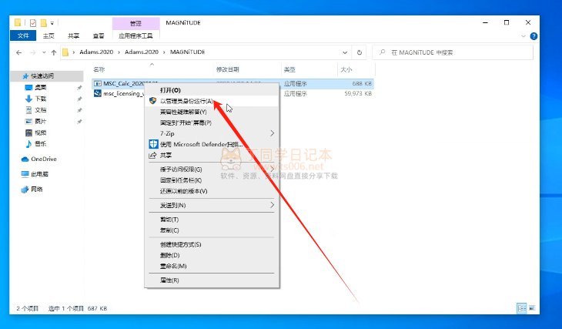Expand the Send To submenu
The width and height of the screenshot is (562, 329).
coord(273,205)
